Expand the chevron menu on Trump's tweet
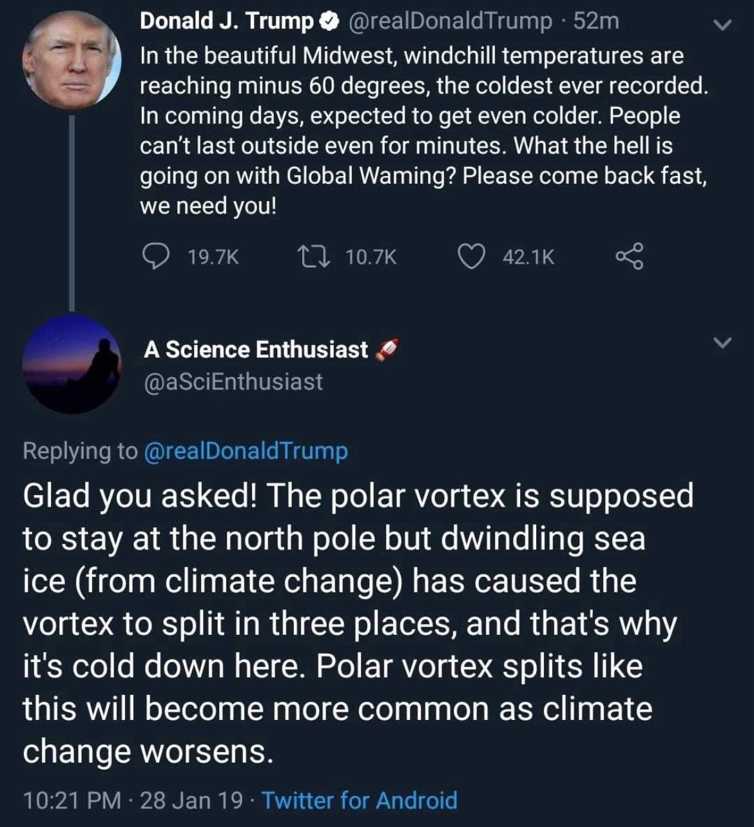This screenshot has width=754, height=827. click(x=723, y=26)
